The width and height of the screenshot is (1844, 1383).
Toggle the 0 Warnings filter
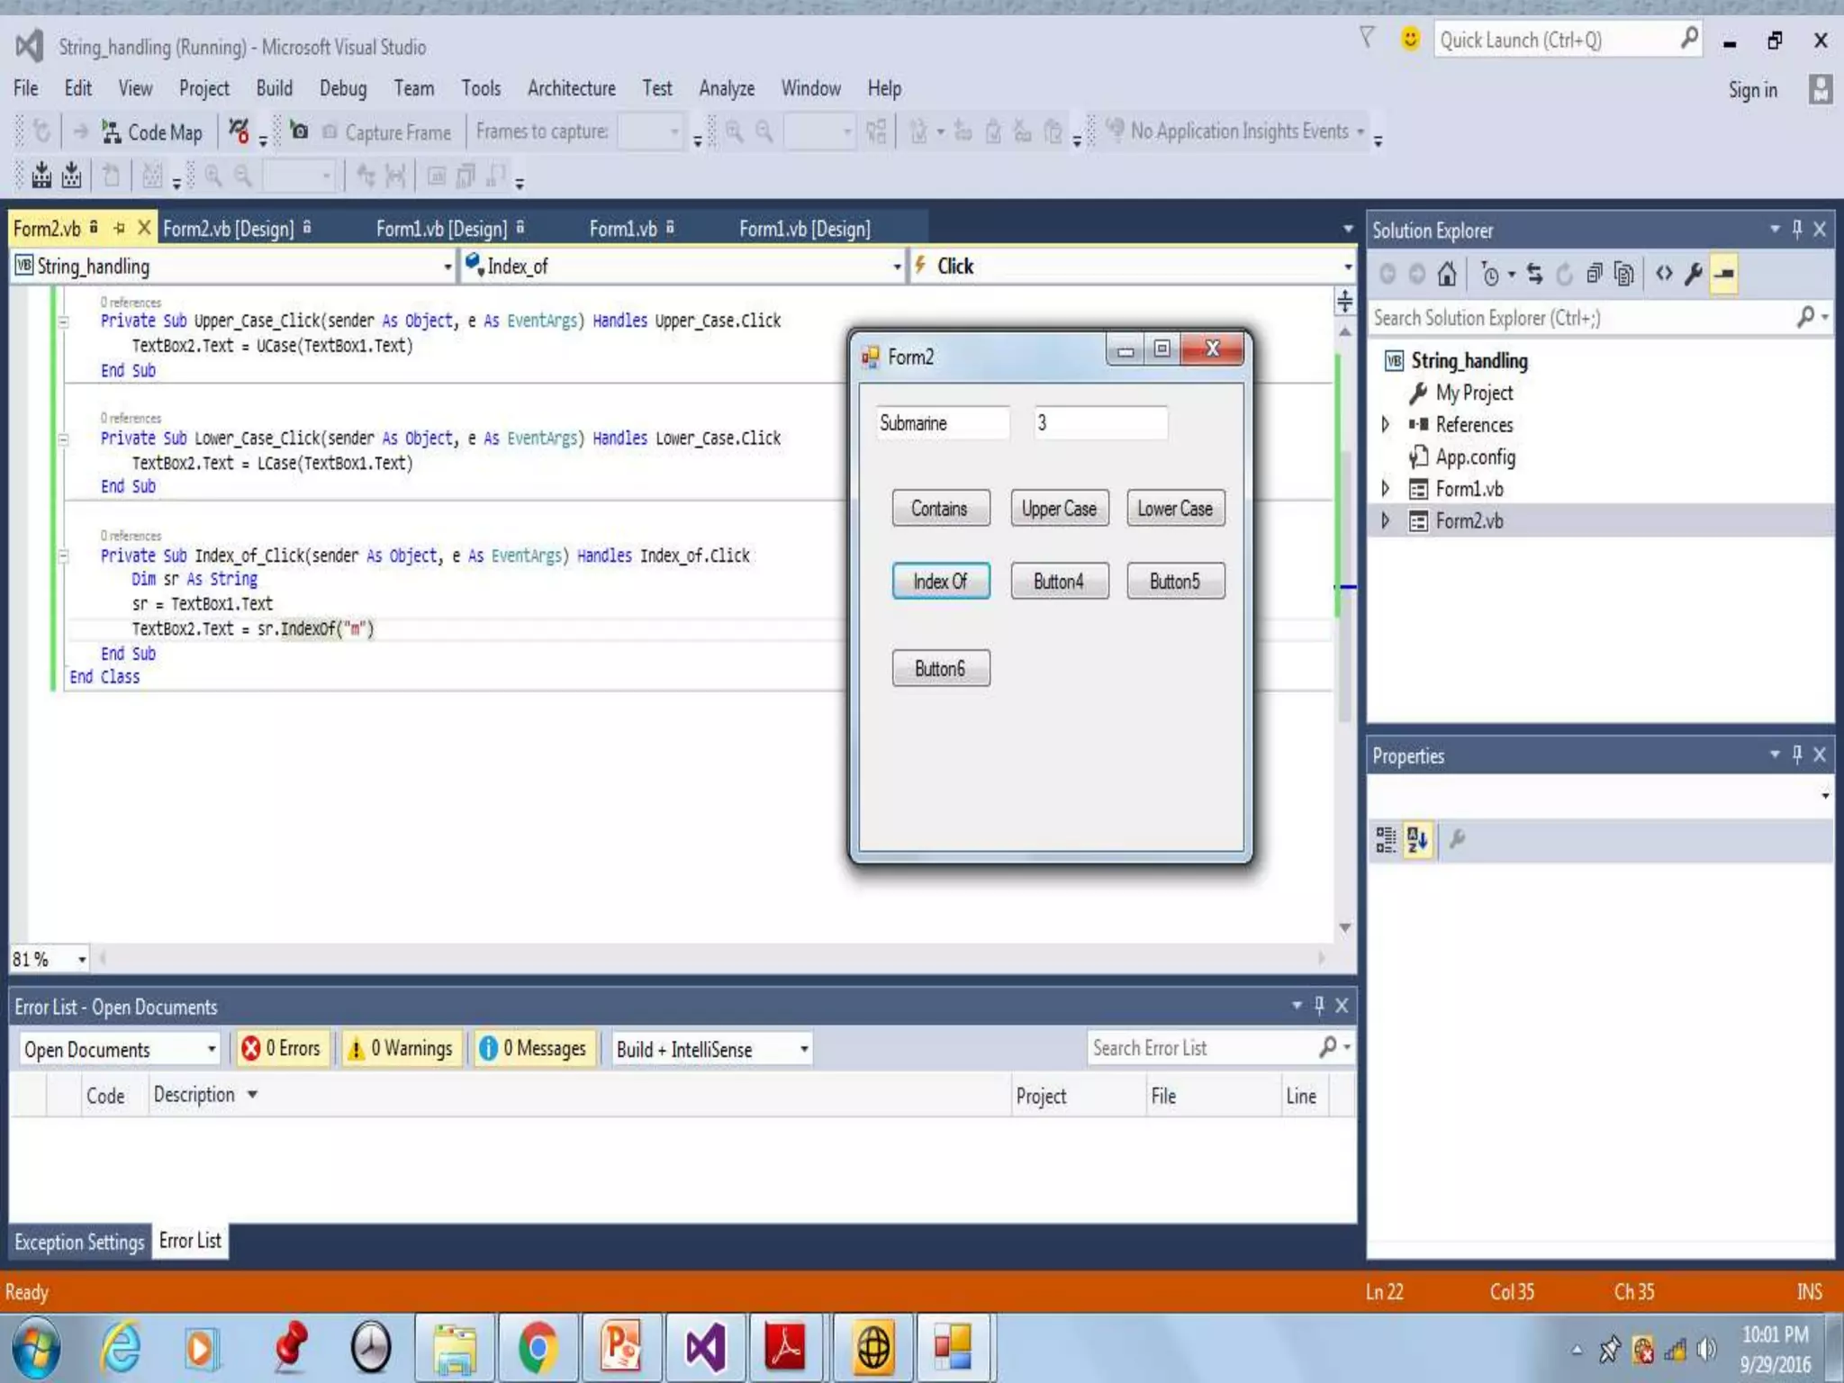tap(401, 1049)
